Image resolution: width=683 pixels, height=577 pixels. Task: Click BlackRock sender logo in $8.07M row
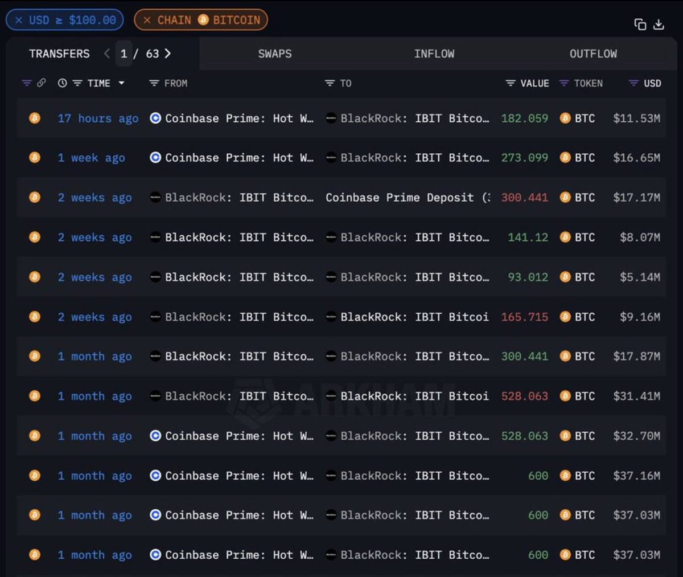(x=155, y=237)
